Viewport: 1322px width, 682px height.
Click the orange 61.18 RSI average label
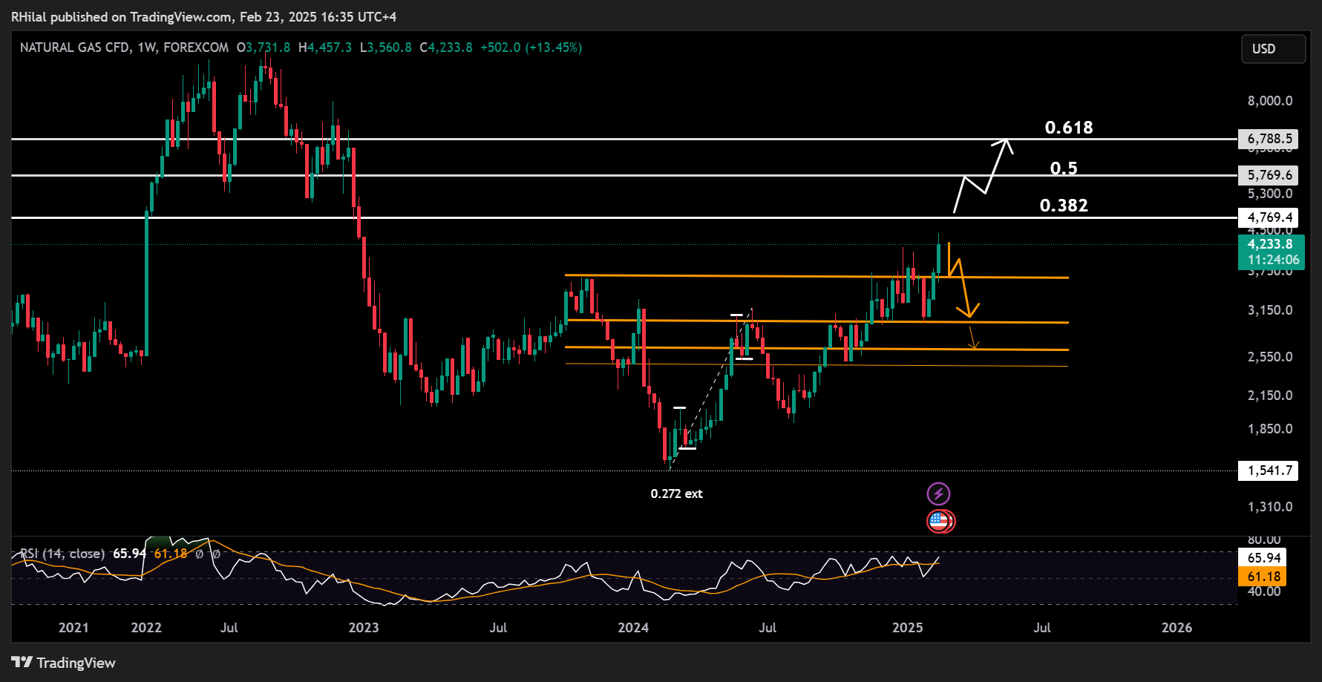(1263, 577)
